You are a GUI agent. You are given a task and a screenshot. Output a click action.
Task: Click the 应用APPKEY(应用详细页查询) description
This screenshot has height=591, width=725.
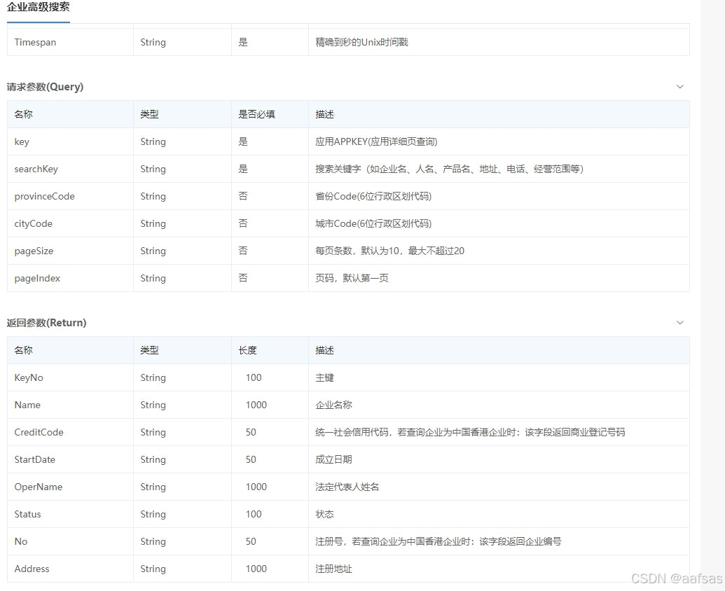pyautogui.click(x=376, y=142)
